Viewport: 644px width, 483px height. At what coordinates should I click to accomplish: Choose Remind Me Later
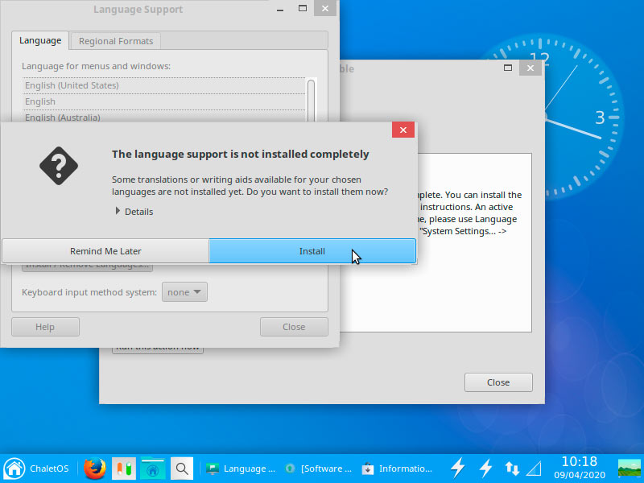coord(105,251)
